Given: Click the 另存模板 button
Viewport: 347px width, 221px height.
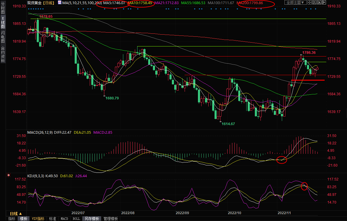Looking at the screenshot, I should coord(92,219).
